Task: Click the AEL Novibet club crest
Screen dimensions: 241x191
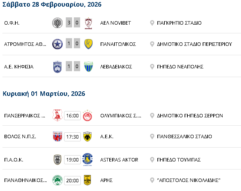Action: (x=88, y=23)
